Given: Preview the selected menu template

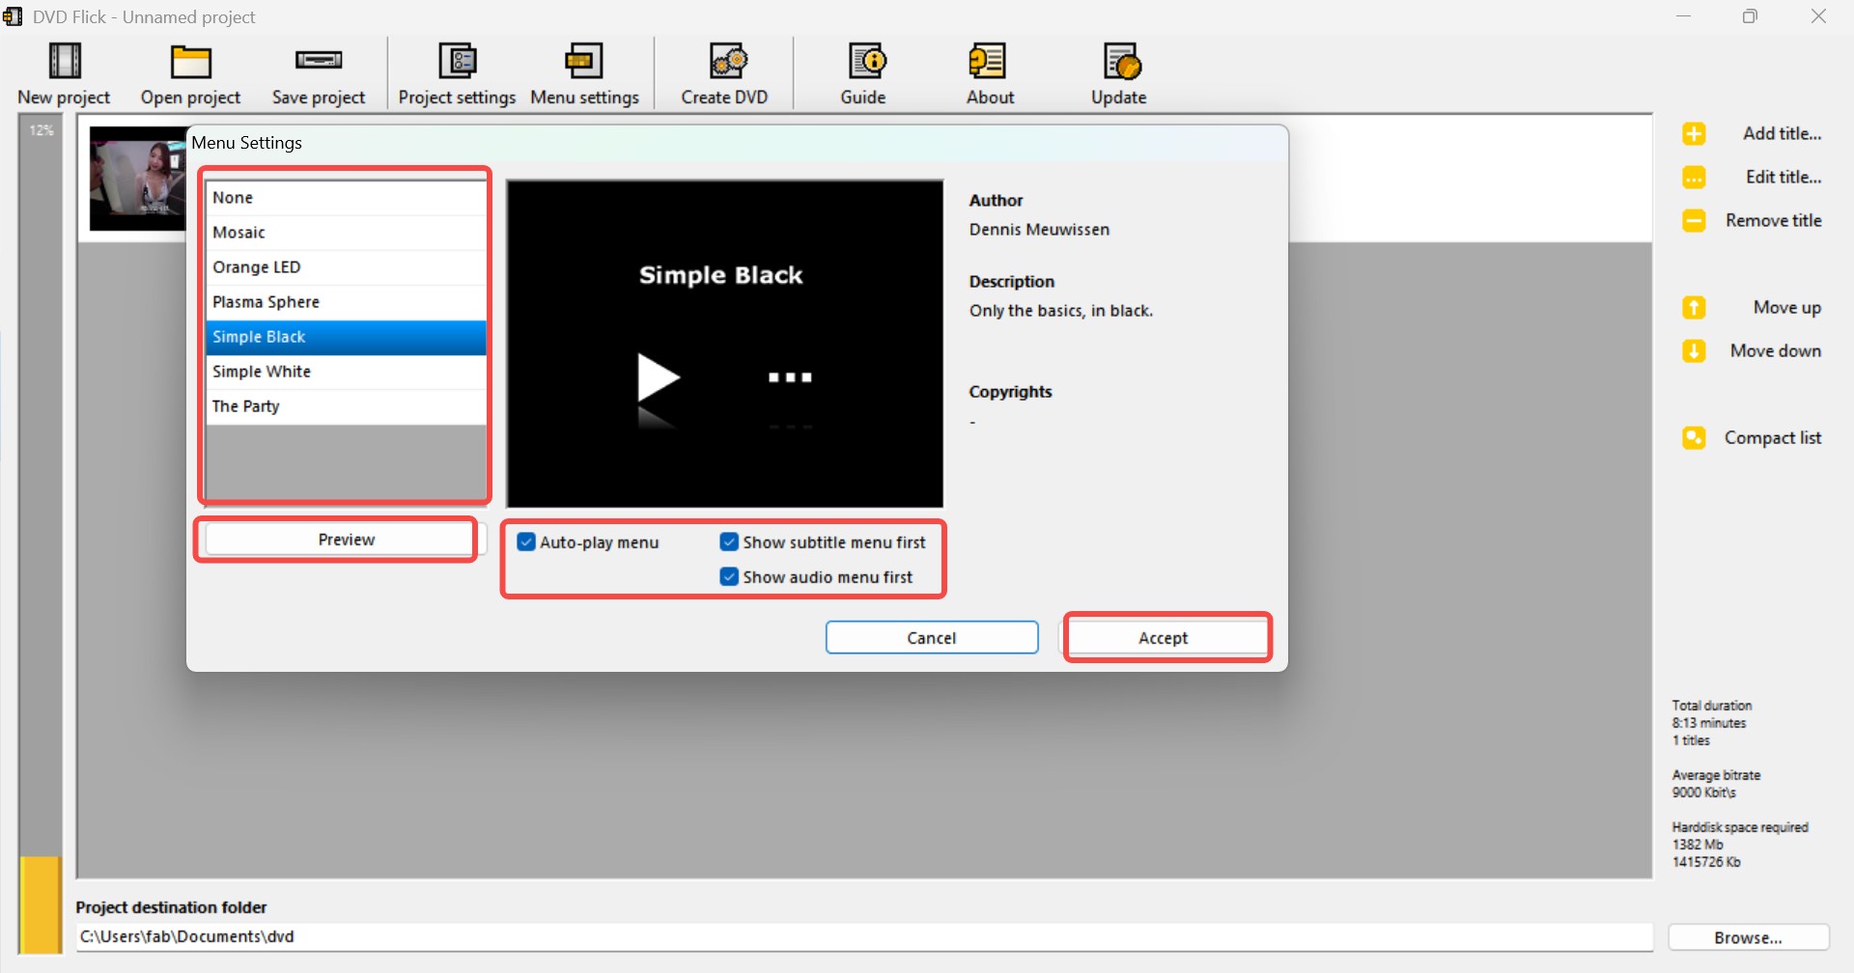Looking at the screenshot, I should (345, 539).
